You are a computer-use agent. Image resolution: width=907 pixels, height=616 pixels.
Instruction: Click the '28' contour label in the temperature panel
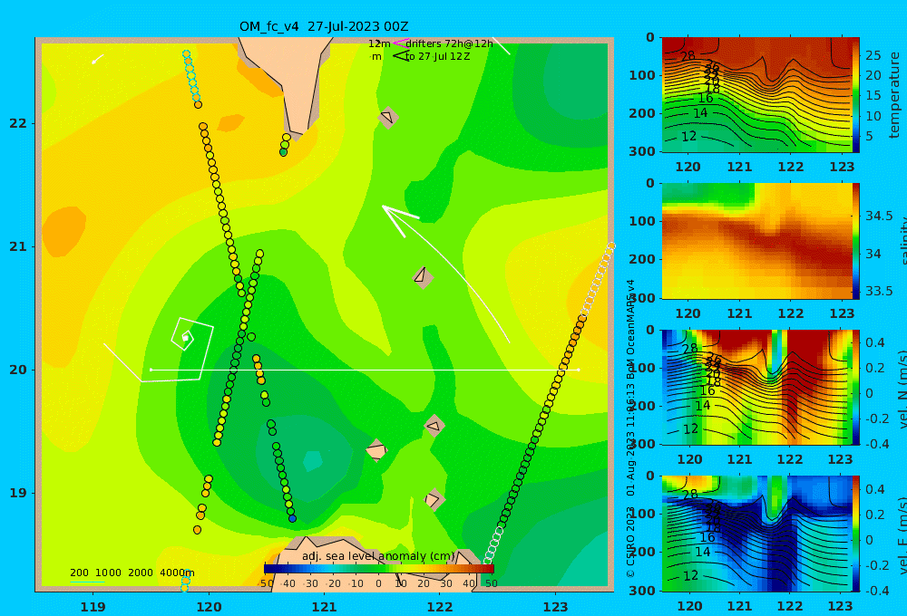pos(688,56)
